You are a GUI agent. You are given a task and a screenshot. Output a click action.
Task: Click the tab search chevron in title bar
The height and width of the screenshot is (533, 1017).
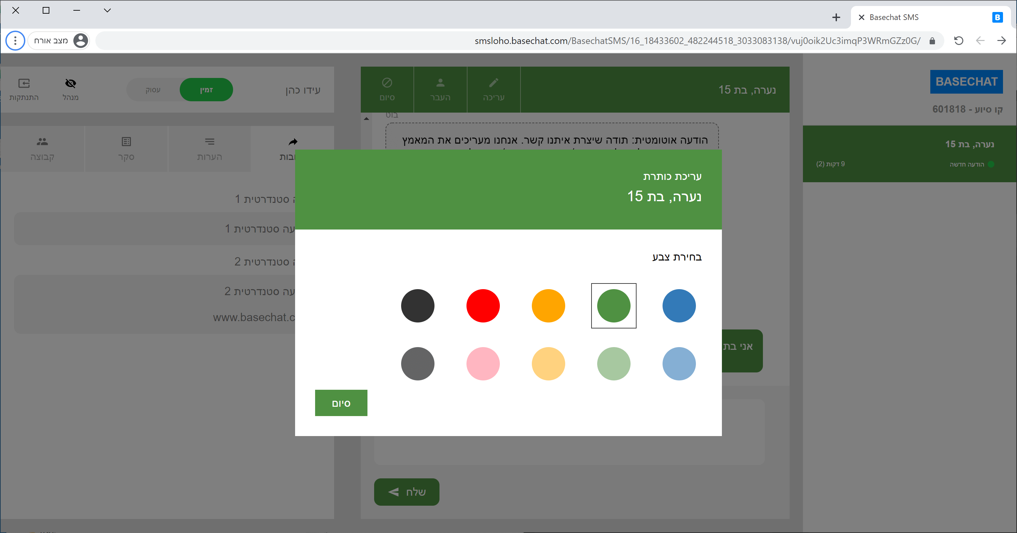point(107,11)
